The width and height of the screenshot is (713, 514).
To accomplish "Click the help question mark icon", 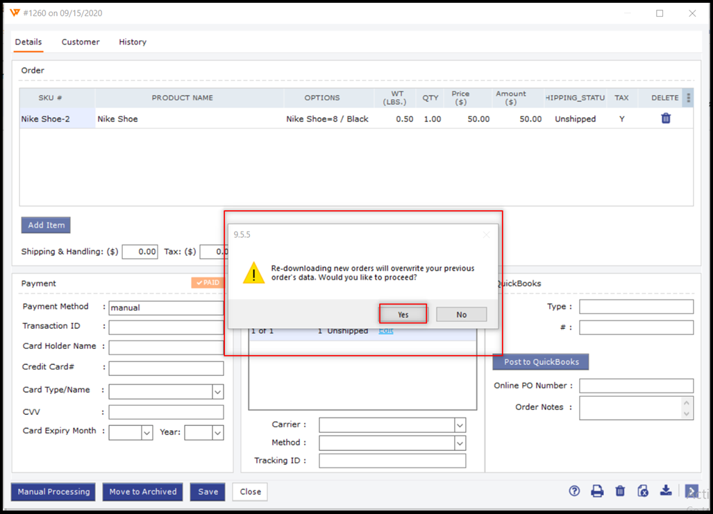I will [574, 491].
